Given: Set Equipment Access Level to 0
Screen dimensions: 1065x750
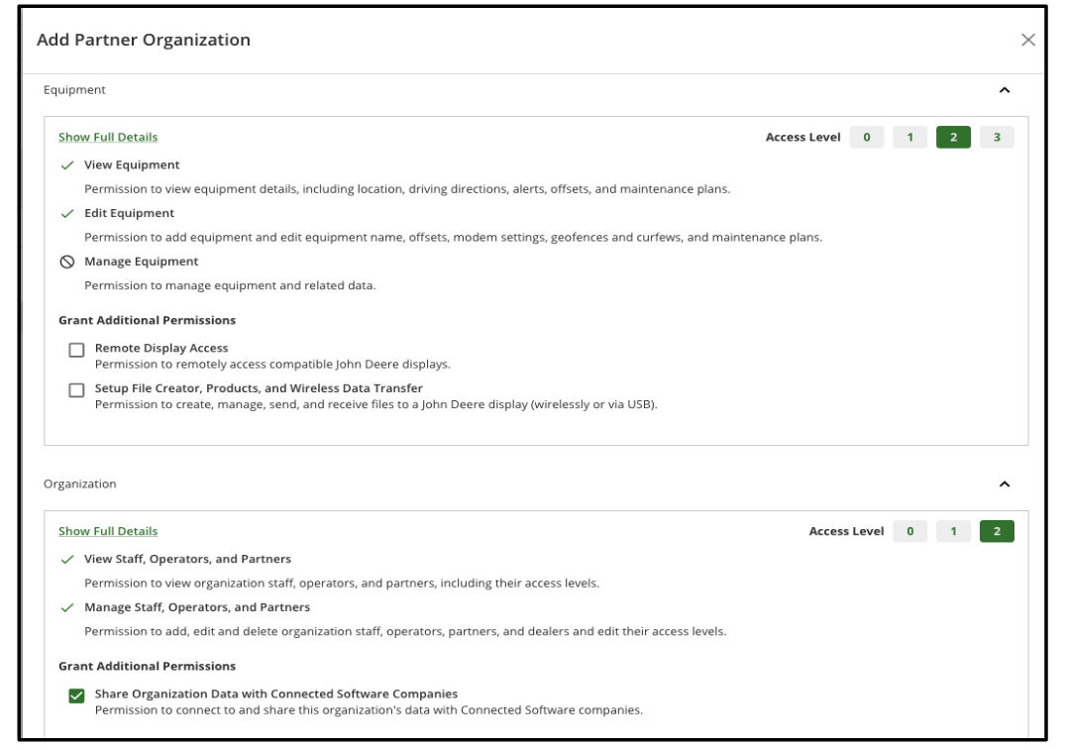Looking at the screenshot, I should 867,139.
